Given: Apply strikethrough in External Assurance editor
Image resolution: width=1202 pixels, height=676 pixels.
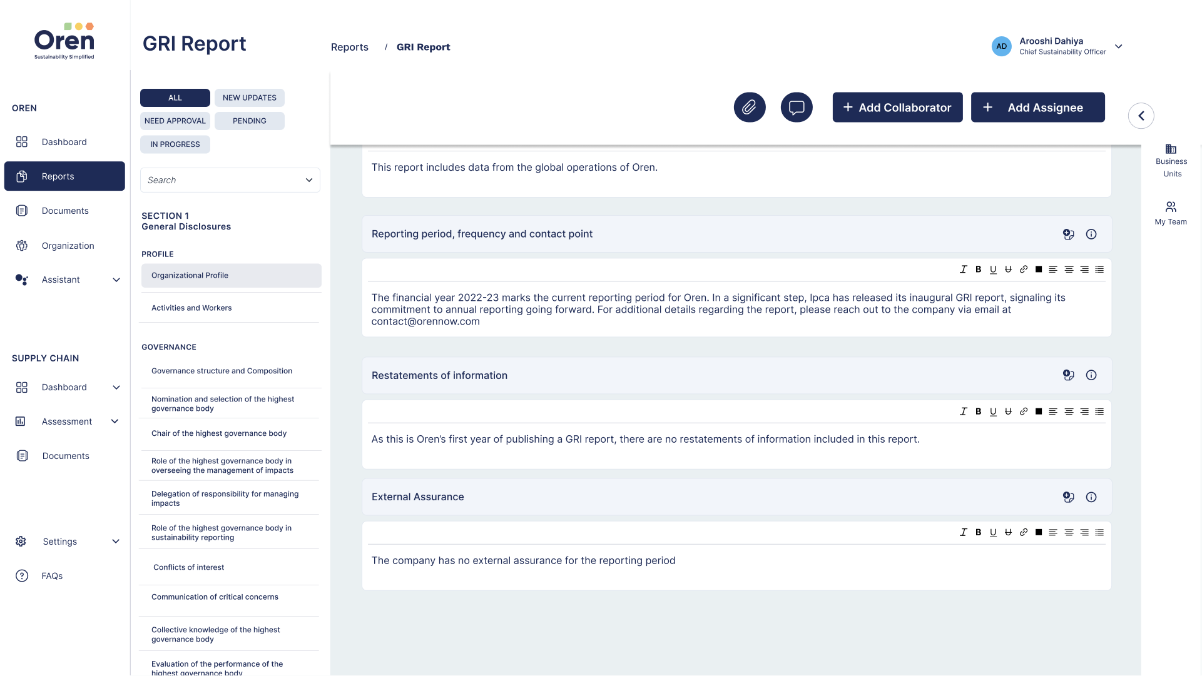Looking at the screenshot, I should click(x=1008, y=533).
